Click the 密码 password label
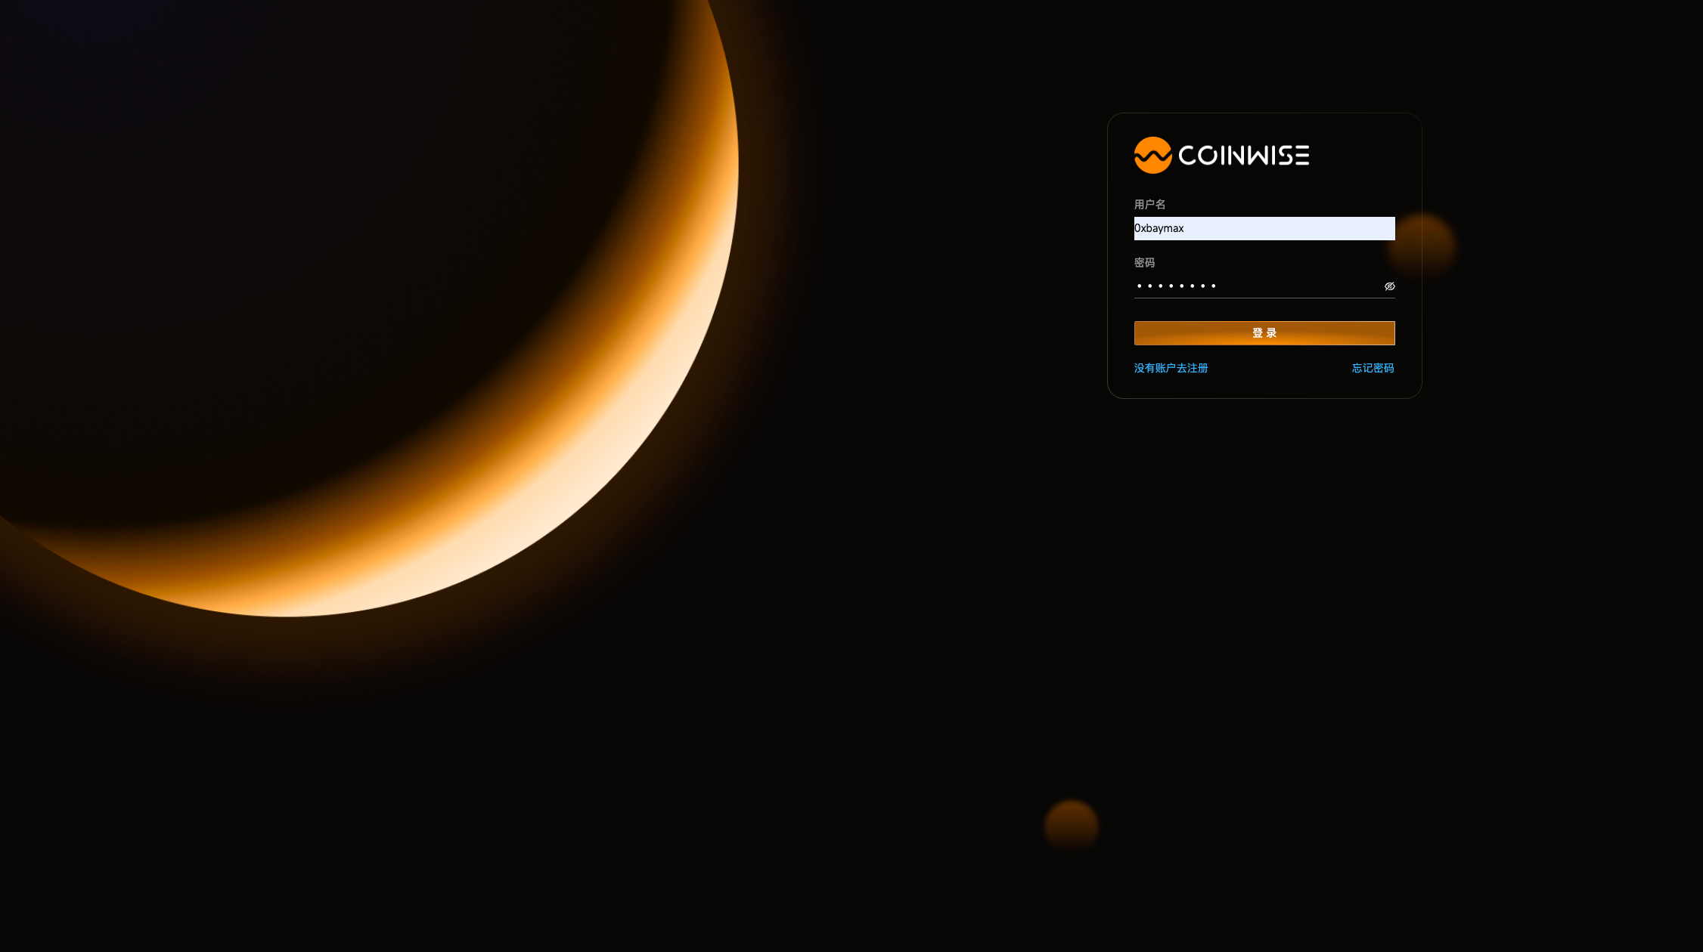Image resolution: width=1703 pixels, height=952 pixels. 1144,263
